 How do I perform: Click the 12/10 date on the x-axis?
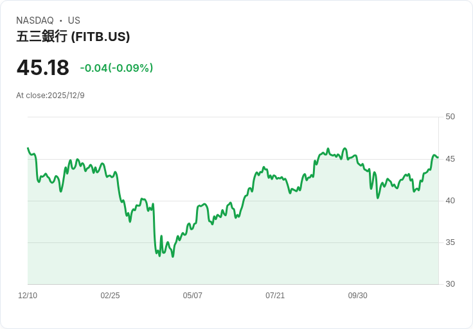click(x=28, y=296)
